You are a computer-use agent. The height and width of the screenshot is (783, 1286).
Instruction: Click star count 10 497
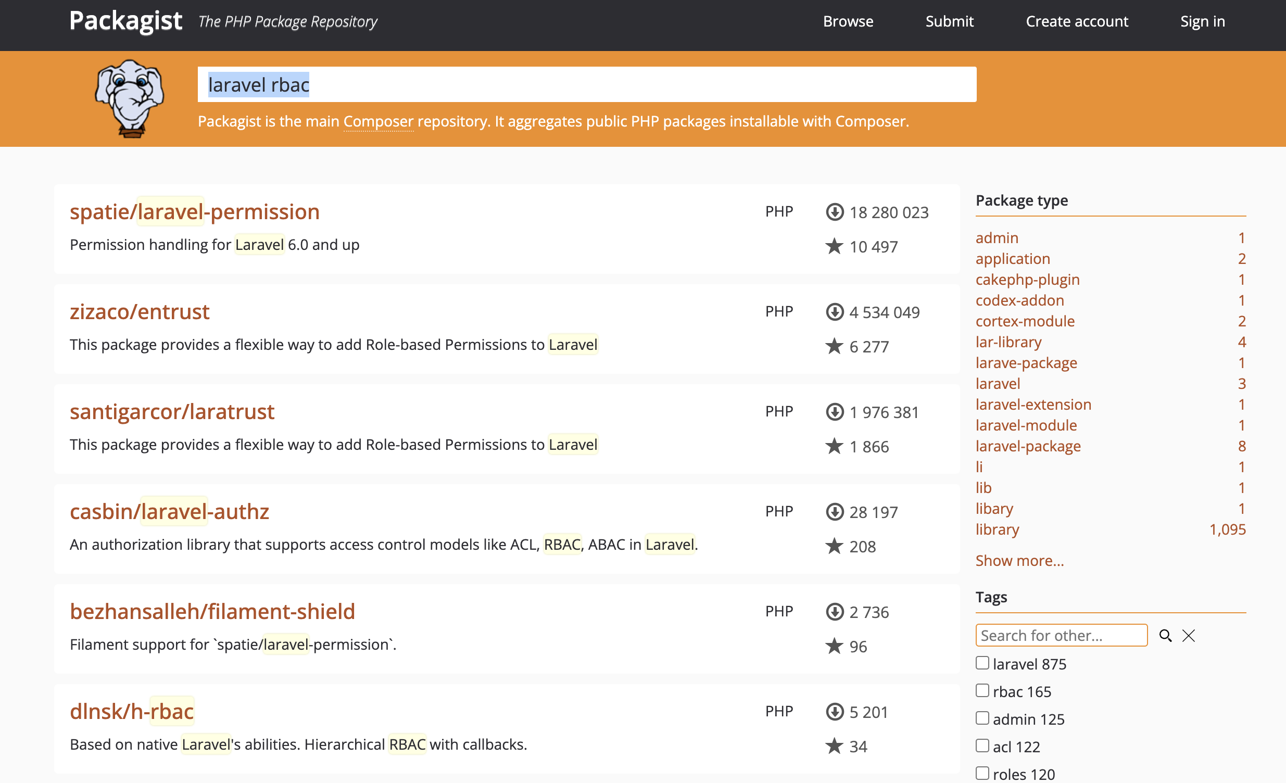(x=874, y=246)
